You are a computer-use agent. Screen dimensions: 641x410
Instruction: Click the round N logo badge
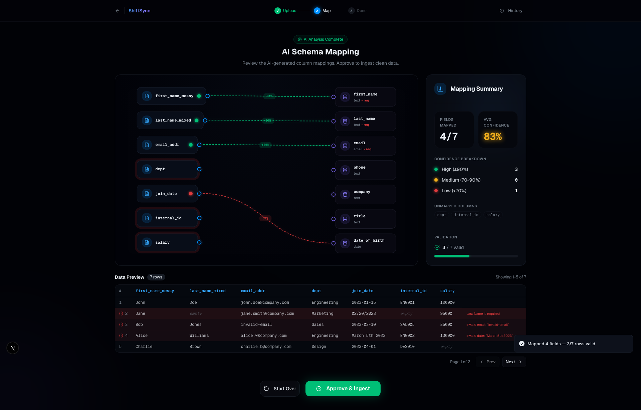point(13,348)
